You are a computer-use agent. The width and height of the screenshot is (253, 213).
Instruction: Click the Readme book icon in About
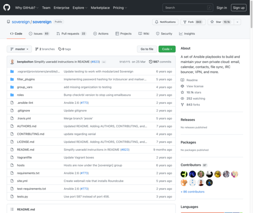click(182, 80)
